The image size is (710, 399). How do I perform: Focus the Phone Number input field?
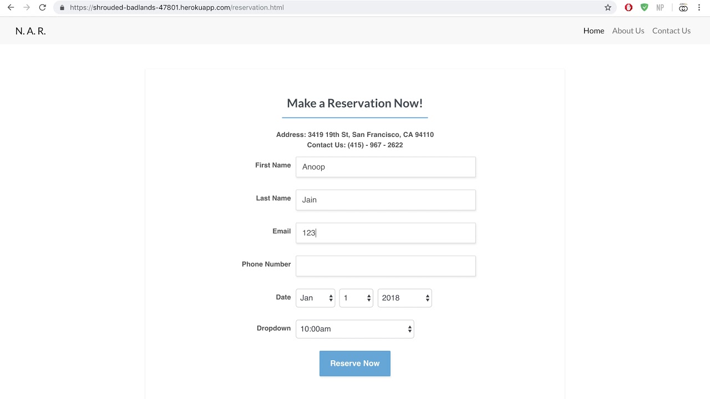coord(386,266)
